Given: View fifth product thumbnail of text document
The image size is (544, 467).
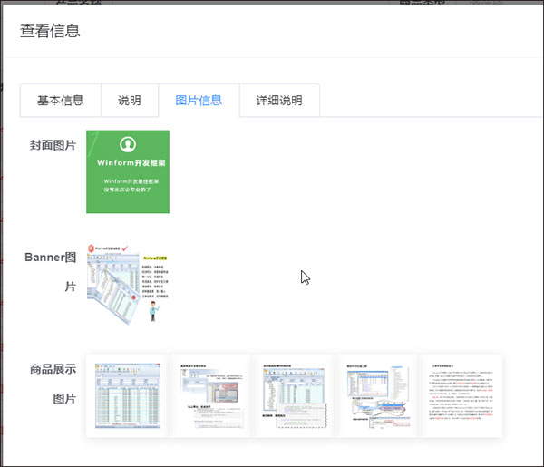Looking at the screenshot, I should 461,396.
